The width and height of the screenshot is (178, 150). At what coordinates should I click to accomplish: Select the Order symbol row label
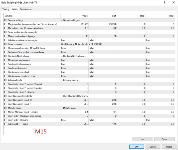(22, 32)
